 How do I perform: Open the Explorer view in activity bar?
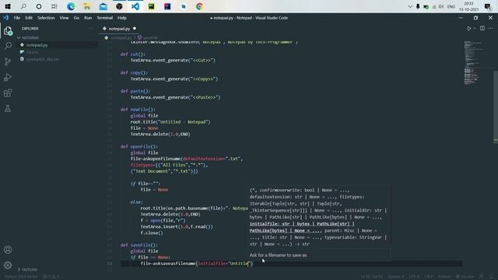[x=8, y=31]
